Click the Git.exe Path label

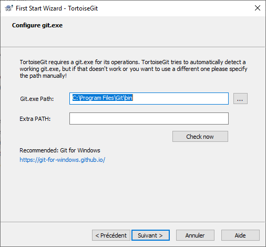(37, 99)
